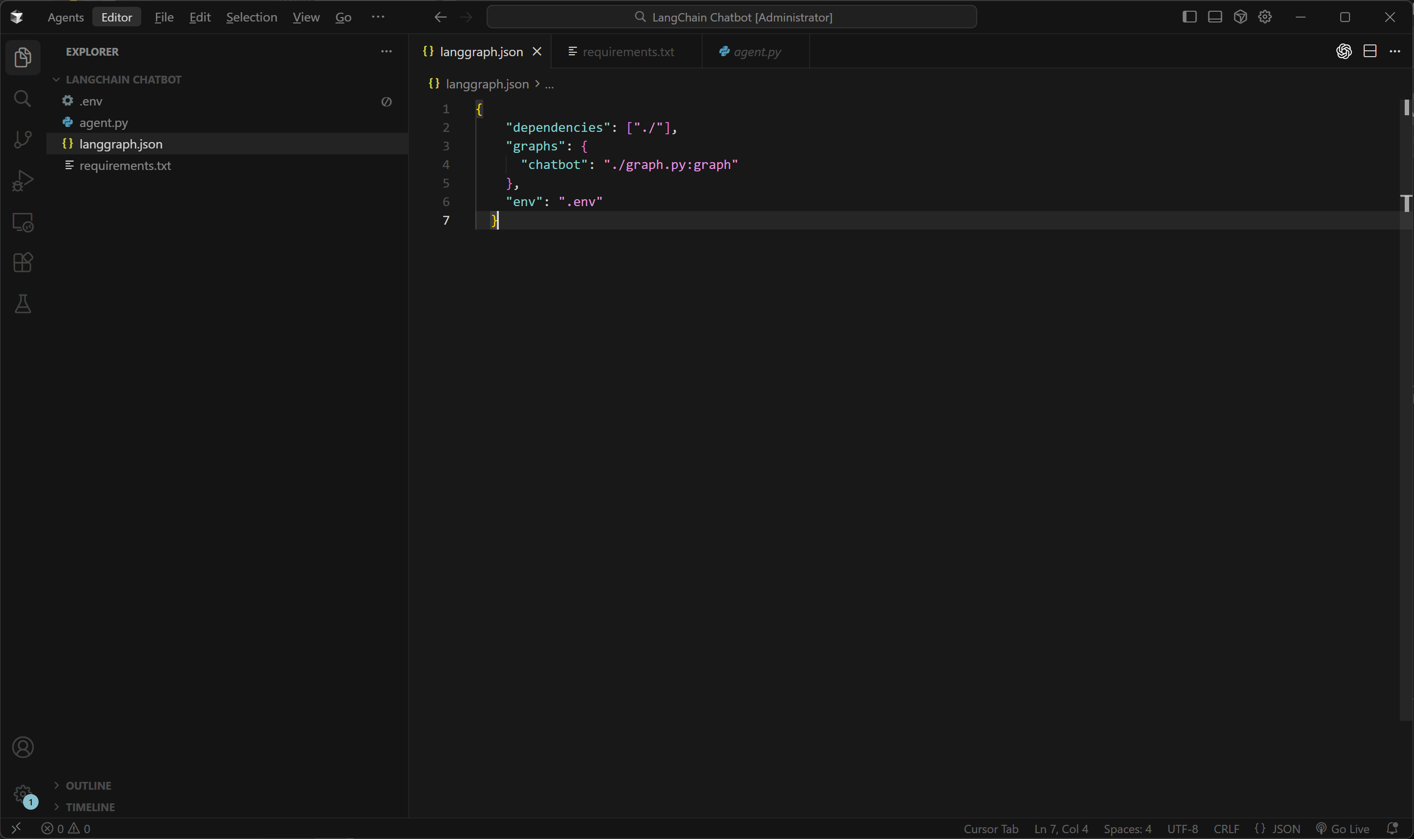Click the "dependencies" key text

click(x=557, y=127)
